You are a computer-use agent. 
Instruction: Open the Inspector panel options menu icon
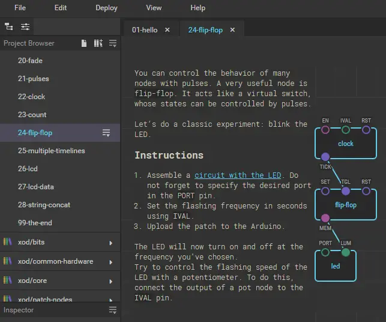coord(113,310)
